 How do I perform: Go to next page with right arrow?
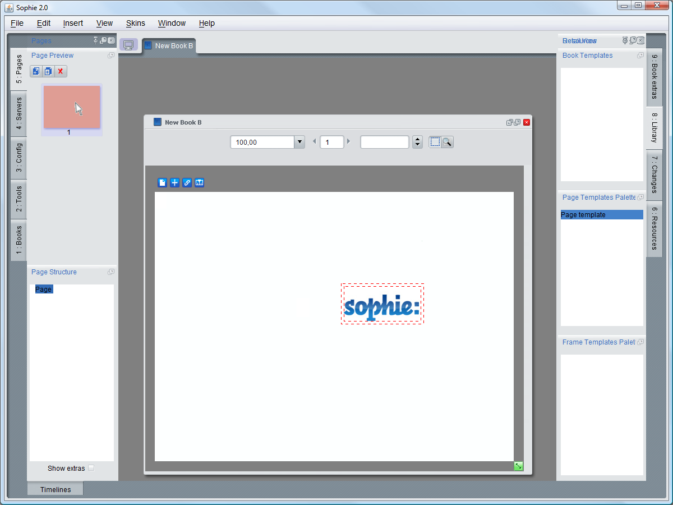[x=348, y=141]
